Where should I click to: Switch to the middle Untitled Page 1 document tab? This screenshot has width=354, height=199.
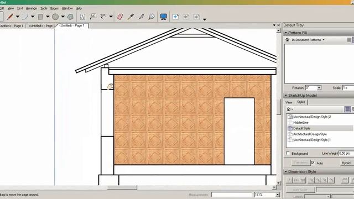coord(41,26)
